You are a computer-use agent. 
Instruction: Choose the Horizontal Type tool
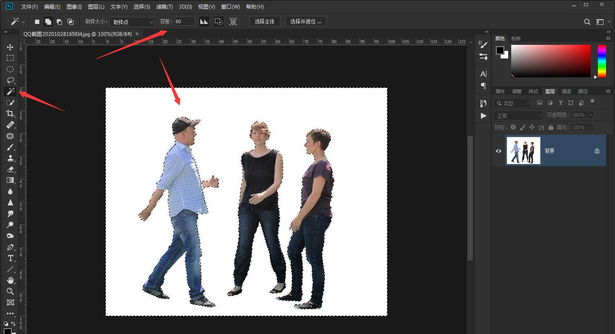click(10, 258)
